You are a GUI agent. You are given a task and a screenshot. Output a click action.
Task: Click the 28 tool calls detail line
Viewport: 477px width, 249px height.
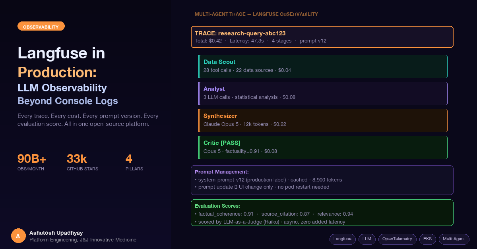click(247, 70)
